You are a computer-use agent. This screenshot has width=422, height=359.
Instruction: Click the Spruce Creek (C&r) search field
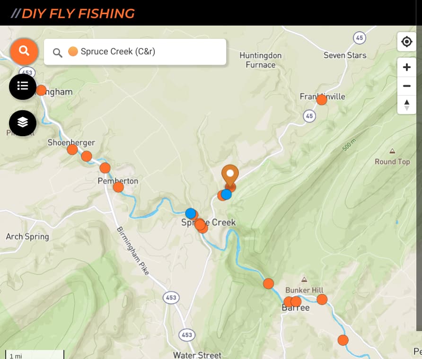tap(142, 52)
